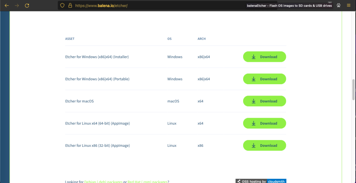Click the macOS cell in OS column

pos(173,101)
